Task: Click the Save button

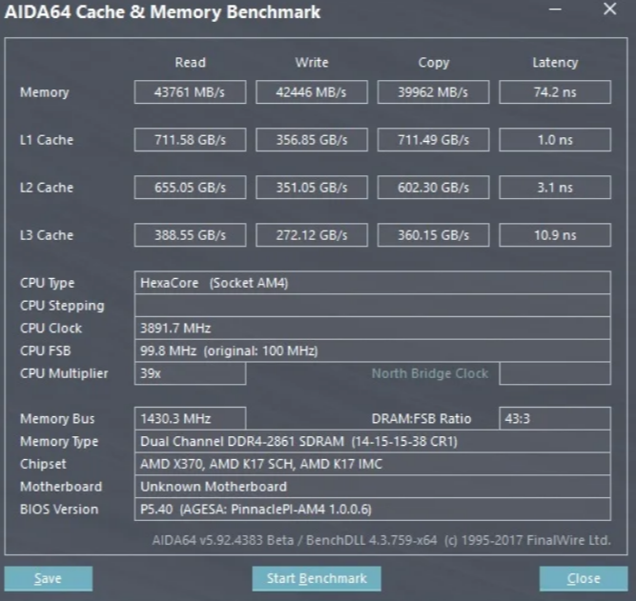Action: (x=49, y=578)
